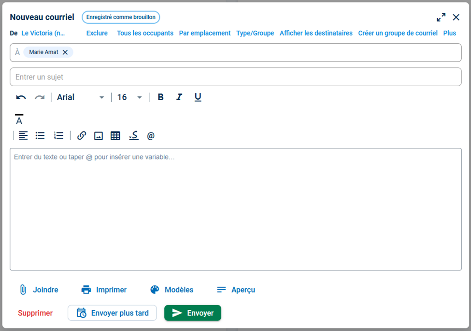Click Imprimer to print email

click(104, 290)
